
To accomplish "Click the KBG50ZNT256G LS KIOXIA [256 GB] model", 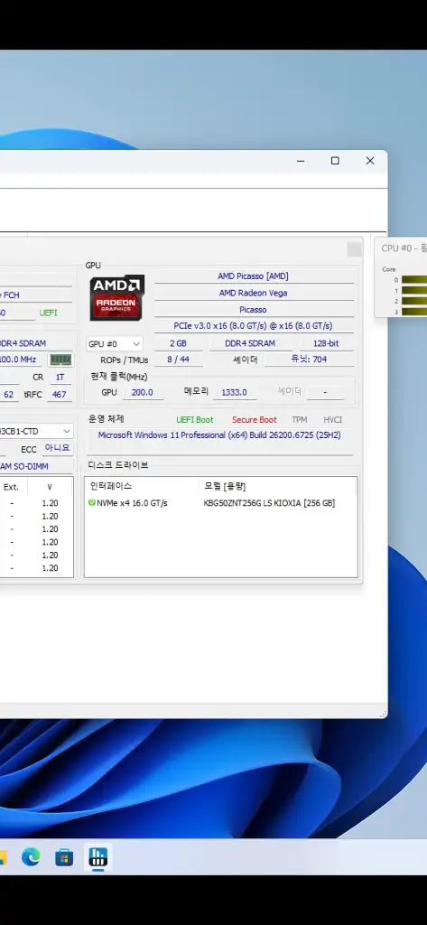I will click(269, 503).
